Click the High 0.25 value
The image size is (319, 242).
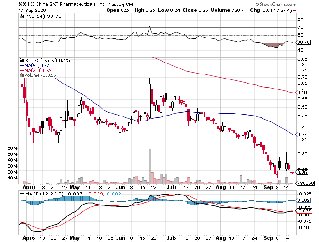tap(144, 10)
